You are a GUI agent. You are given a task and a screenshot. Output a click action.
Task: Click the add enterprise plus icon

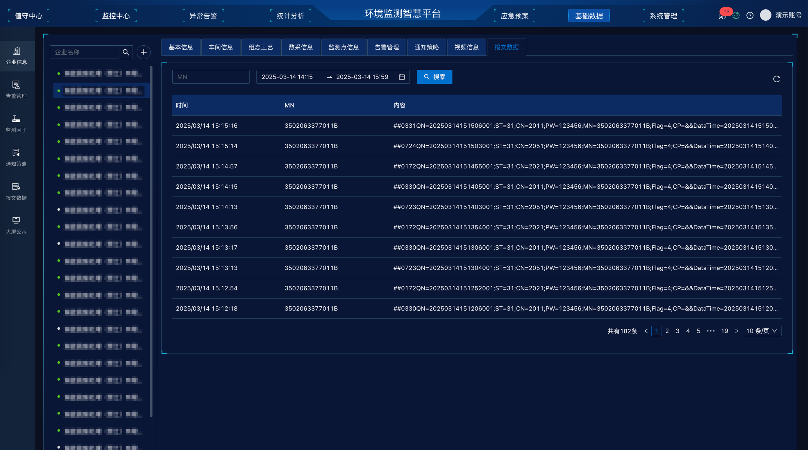coord(144,52)
